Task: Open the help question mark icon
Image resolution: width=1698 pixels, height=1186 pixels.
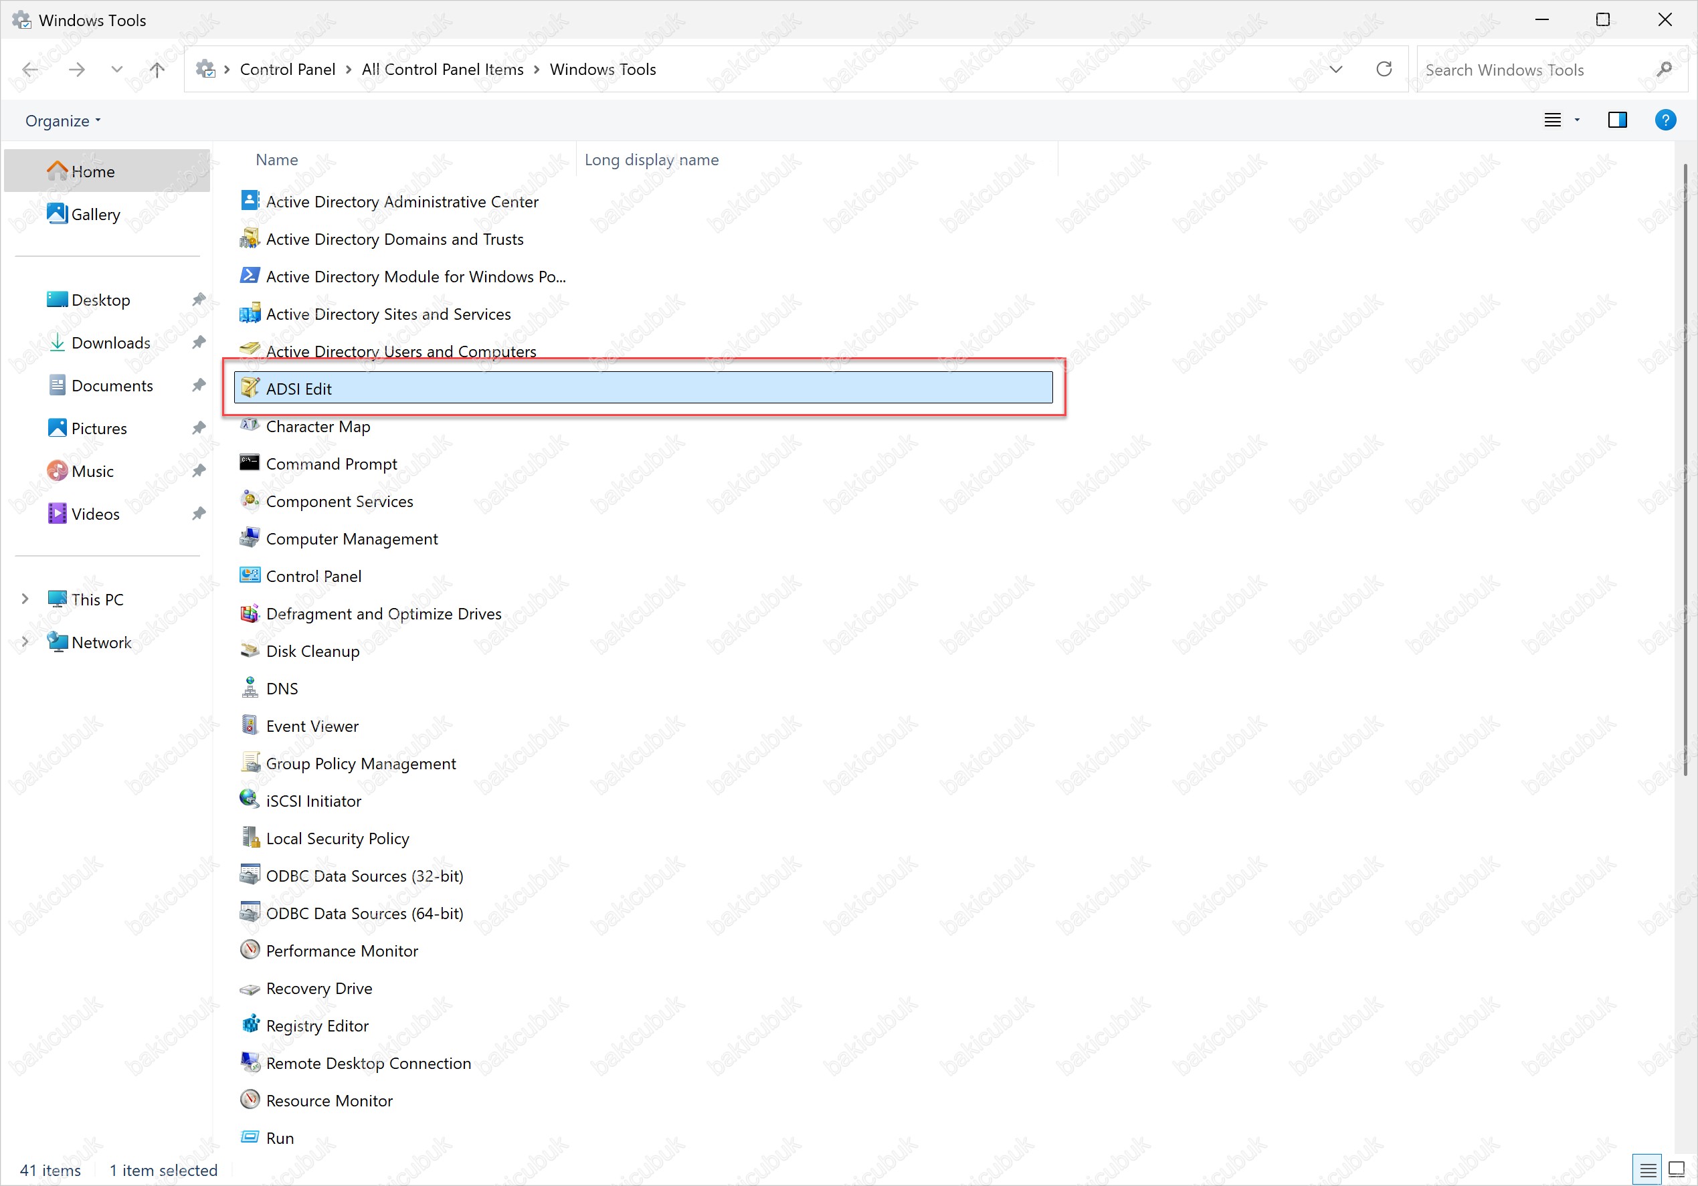Action: click(1665, 120)
